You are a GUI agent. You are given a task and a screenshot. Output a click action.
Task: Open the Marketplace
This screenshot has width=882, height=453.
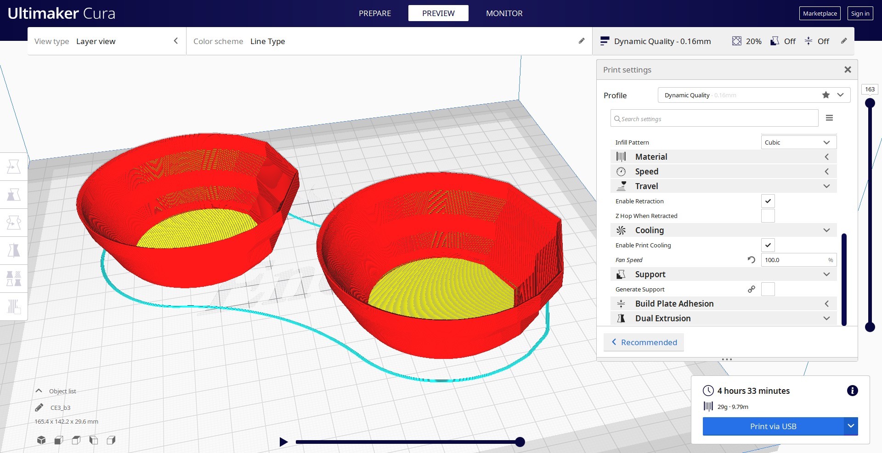point(820,13)
